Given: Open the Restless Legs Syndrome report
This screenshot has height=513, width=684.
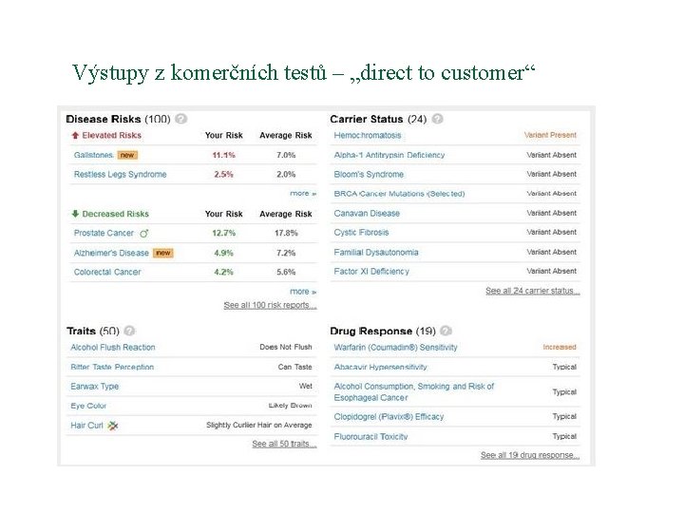Looking at the screenshot, I should pyautogui.click(x=121, y=175).
